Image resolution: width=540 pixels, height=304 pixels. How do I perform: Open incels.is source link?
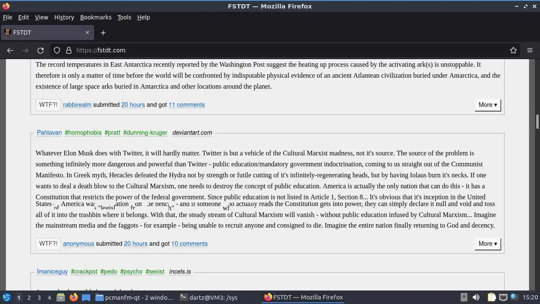point(180,271)
